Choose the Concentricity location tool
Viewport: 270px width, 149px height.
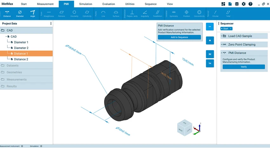coord(199,14)
